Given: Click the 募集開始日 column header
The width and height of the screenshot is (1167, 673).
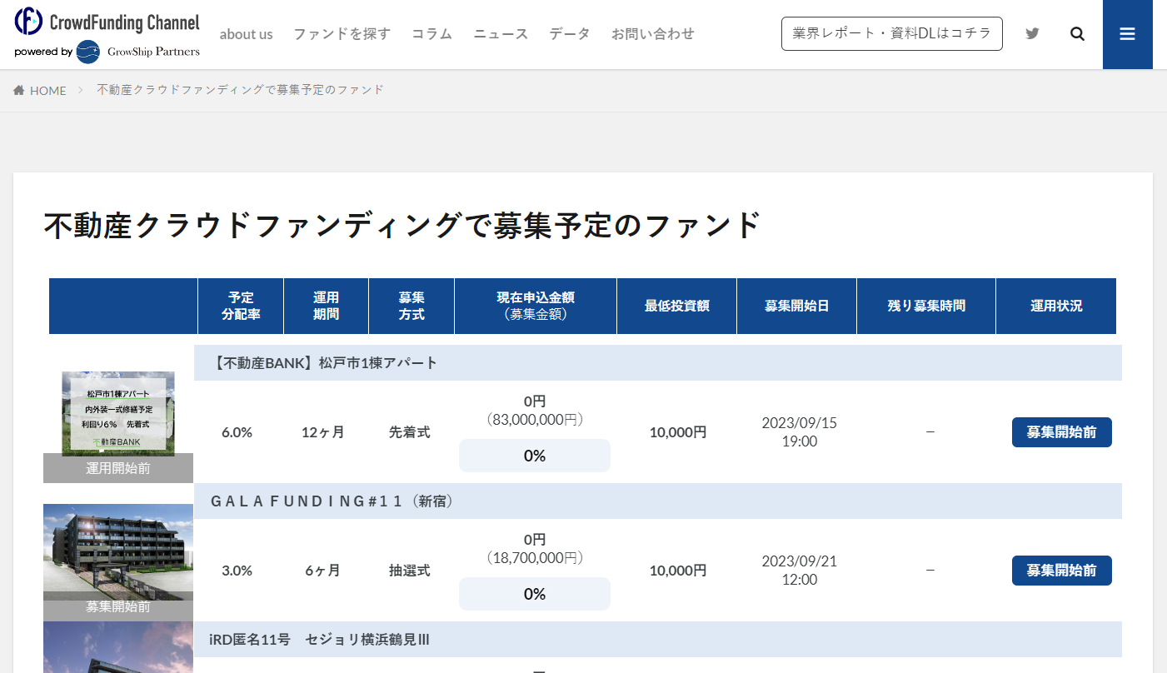Looking at the screenshot, I should pos(797,306).
